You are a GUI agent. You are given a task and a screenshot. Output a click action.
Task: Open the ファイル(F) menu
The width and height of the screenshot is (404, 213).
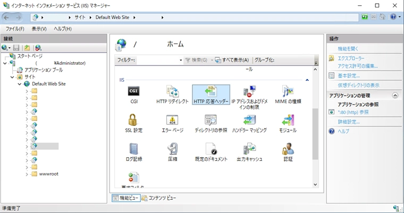coord(15,29)
